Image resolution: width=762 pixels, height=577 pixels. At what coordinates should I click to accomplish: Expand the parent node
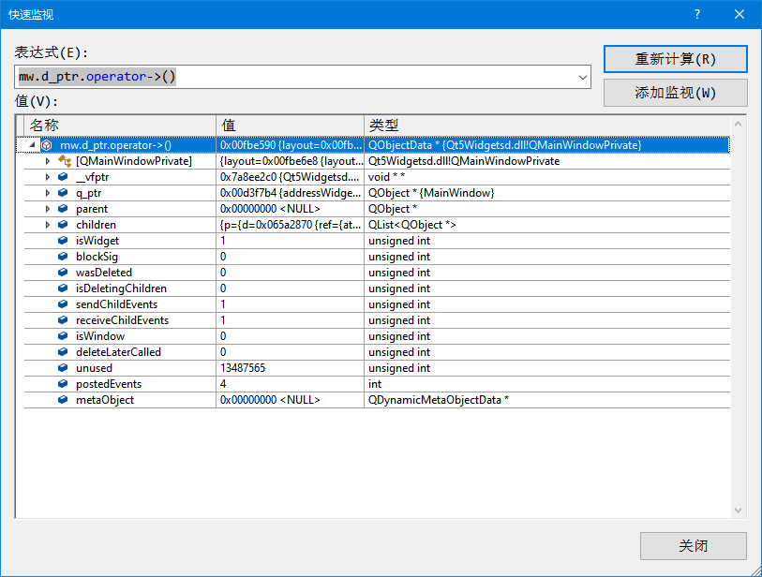47,209
